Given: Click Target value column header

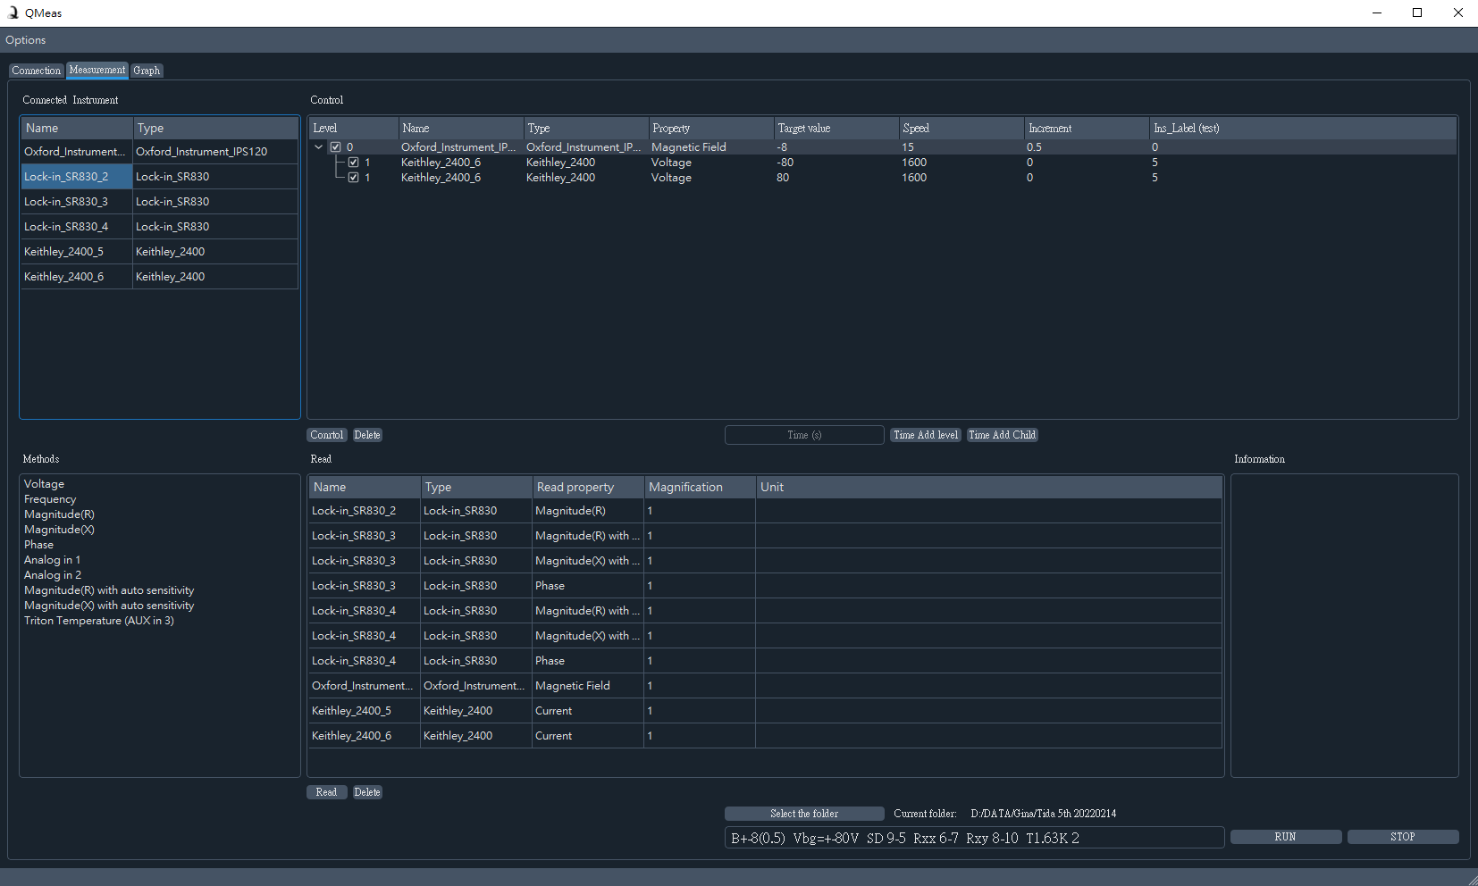Looking at the screenshot, I should (836, 129).
